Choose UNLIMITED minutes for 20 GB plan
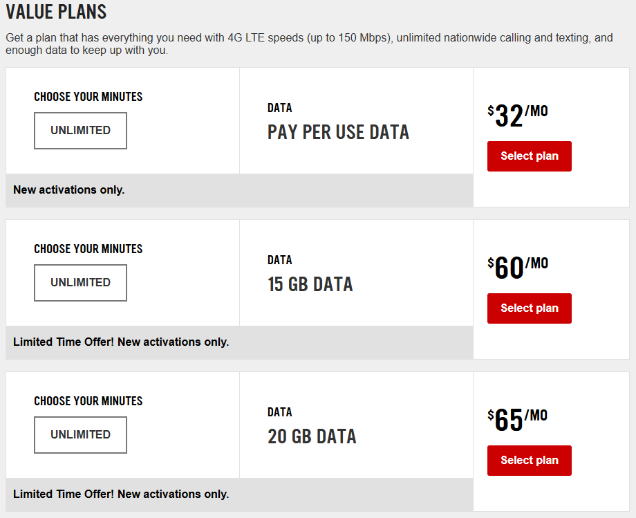Viewport: 636px width, 518px height. coord(80,435)
